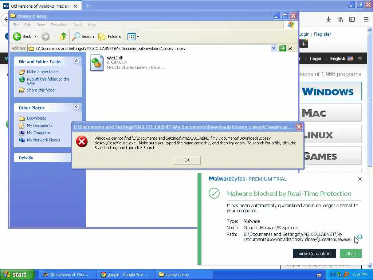Open the Tools menu in Explorer
The width and height of the screenshot is (373, 280).
[78, 25]
